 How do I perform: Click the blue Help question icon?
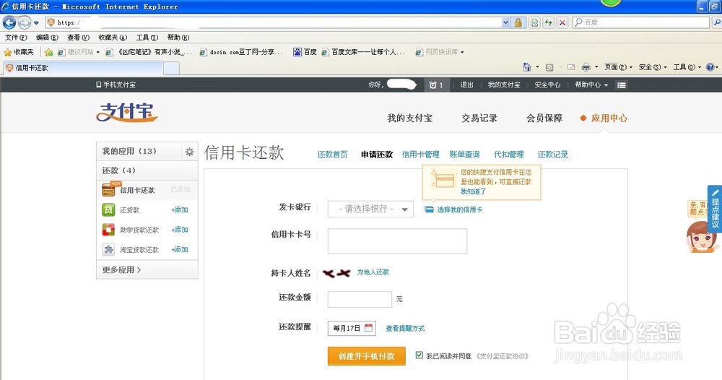pyautogui.click(x=710, y=67)
